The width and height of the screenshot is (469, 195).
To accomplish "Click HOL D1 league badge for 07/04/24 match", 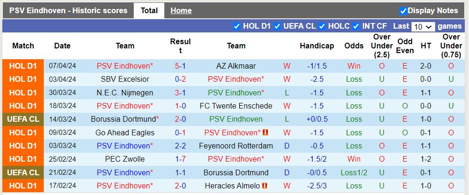I will pos(23,66).
